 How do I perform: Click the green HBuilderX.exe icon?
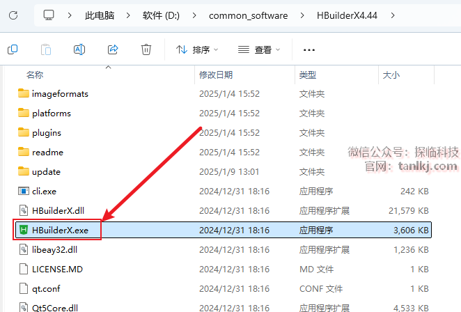24,230
